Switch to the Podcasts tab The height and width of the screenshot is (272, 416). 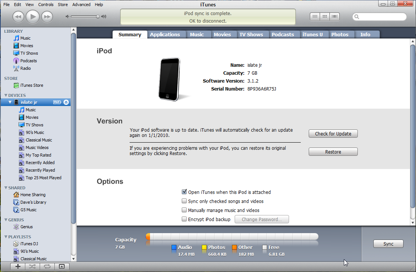283,34
